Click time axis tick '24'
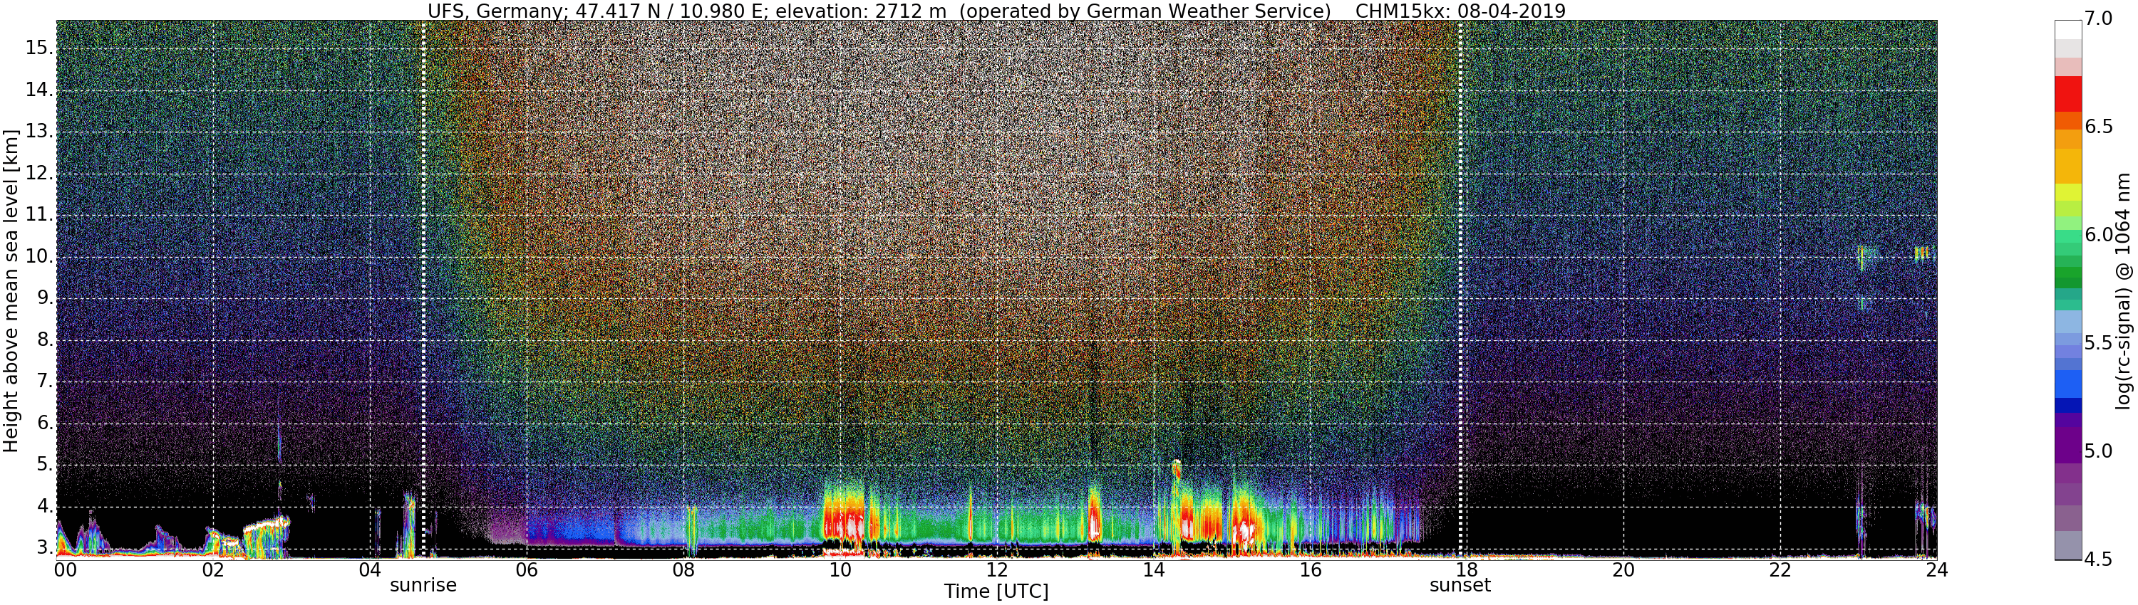 click(x=1937, y=570)
